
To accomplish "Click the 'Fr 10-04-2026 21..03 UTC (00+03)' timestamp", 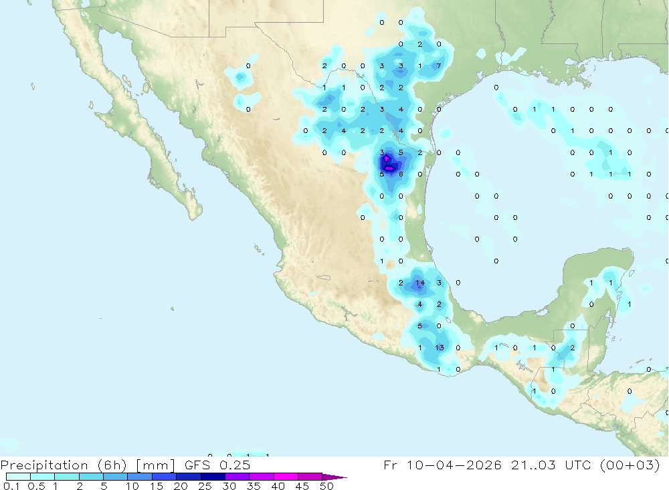I will point(522,465).
